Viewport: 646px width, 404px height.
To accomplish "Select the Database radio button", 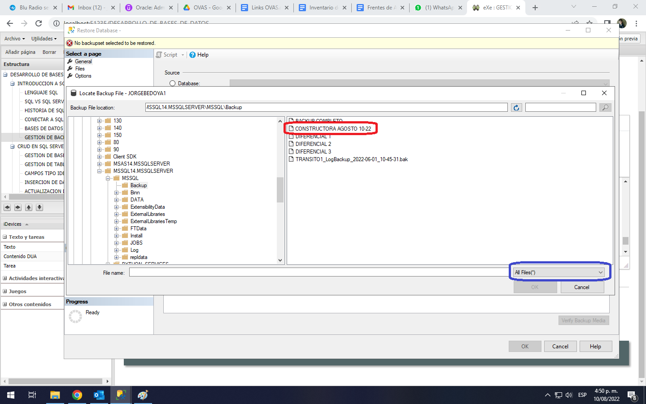I will (x=172, y=83).
